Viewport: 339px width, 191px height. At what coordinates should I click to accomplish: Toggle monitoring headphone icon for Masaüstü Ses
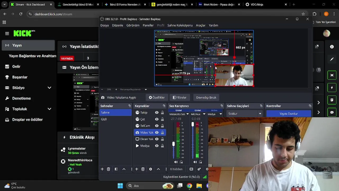pyautogui.click(x=181, y=162)
